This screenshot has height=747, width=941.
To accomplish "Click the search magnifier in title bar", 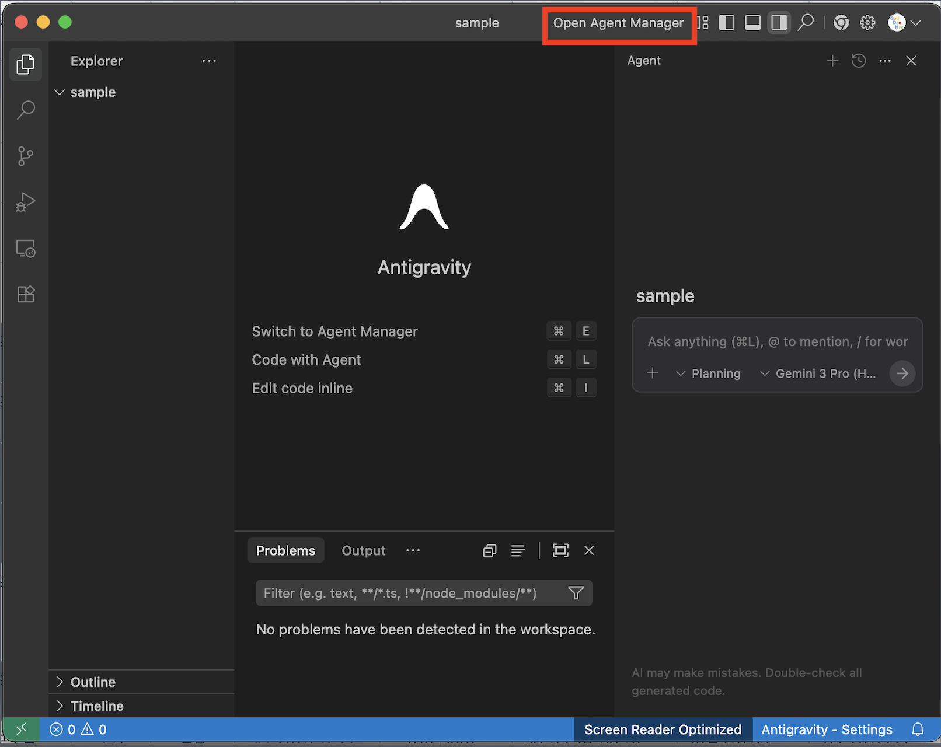I will click(806, 23).
